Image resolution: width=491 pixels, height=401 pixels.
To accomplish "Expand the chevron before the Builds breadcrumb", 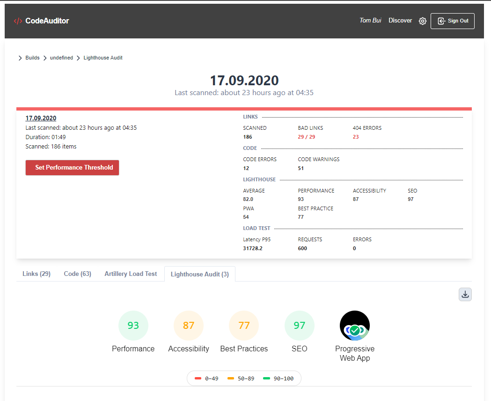I will (x=19, y=58).
